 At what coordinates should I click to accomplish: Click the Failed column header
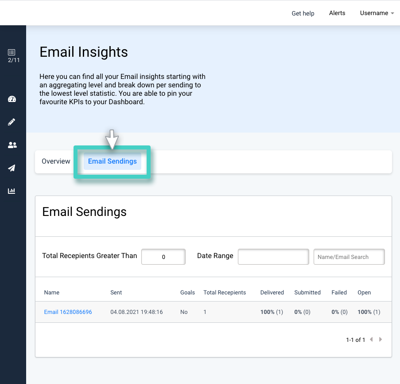pyautogui.click(x=339, y=293)
